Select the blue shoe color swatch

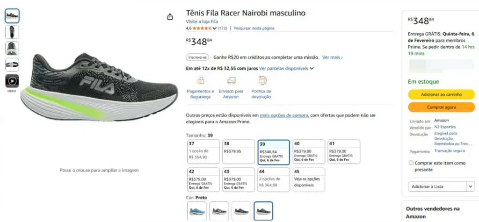click(197, 211)
